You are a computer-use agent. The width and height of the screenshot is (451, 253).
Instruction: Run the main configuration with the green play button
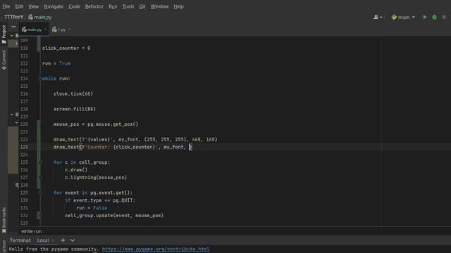point(424,17)
